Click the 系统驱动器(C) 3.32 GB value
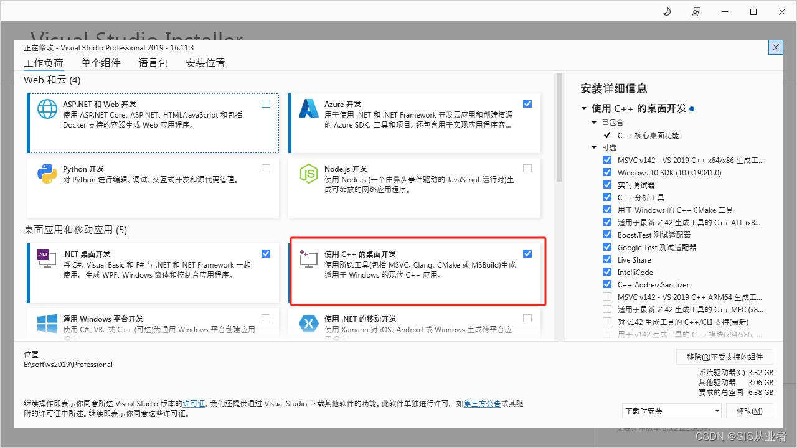 pyautogui.click(x=736, y=373)
